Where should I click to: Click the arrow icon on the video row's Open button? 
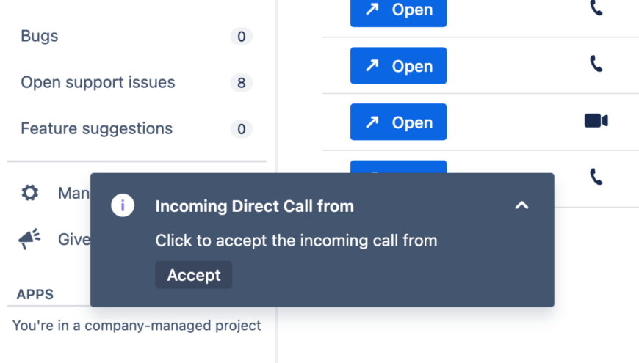click(372, 122)
